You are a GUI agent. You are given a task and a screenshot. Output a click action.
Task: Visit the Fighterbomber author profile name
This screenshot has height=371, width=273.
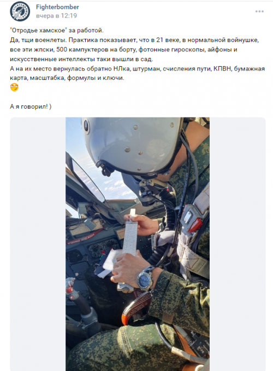click(57, 7)
